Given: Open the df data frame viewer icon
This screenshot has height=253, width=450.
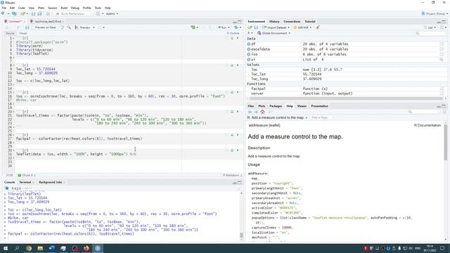Looking at the screenshot, I should click(x=442, y=44).
